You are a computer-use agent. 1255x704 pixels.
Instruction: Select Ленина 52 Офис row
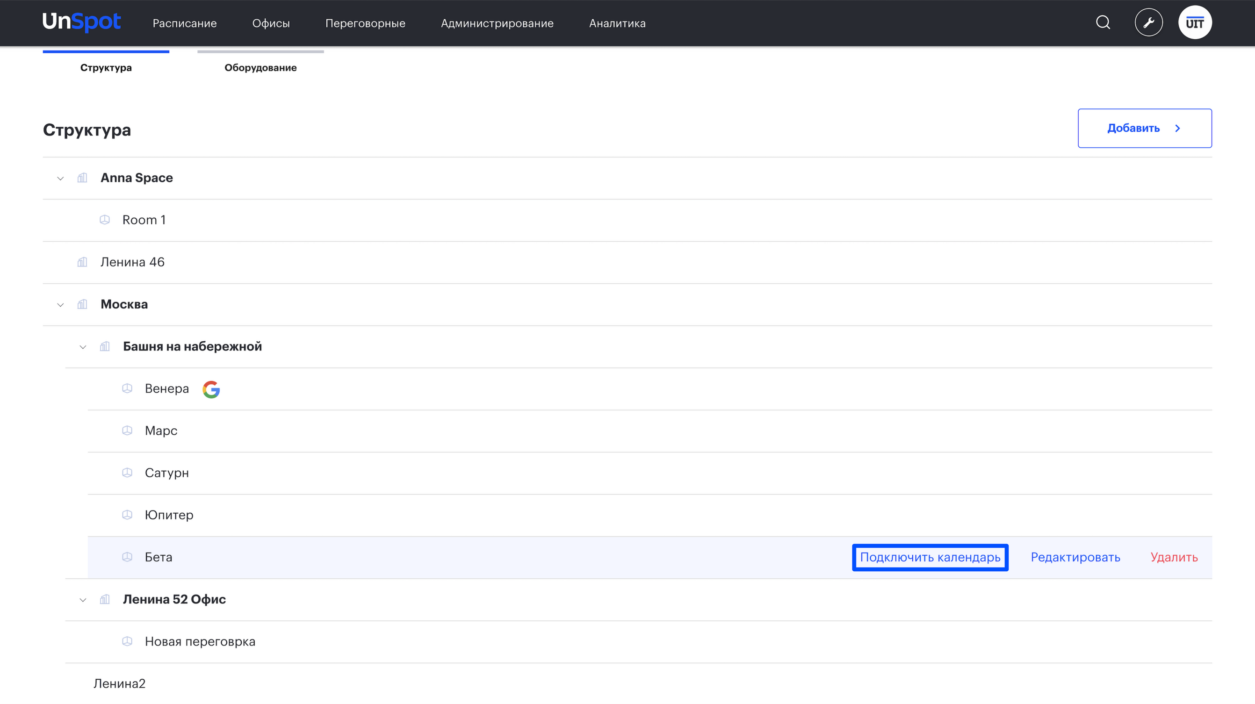pos(639,600)
